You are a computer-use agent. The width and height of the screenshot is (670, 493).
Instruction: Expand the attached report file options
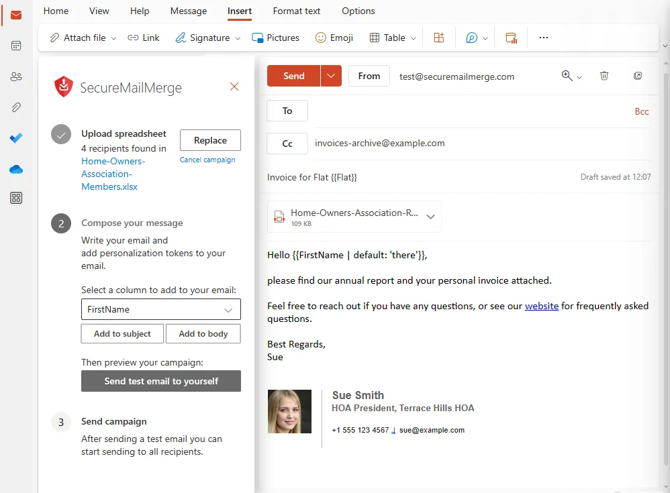(x=430, y=216)
